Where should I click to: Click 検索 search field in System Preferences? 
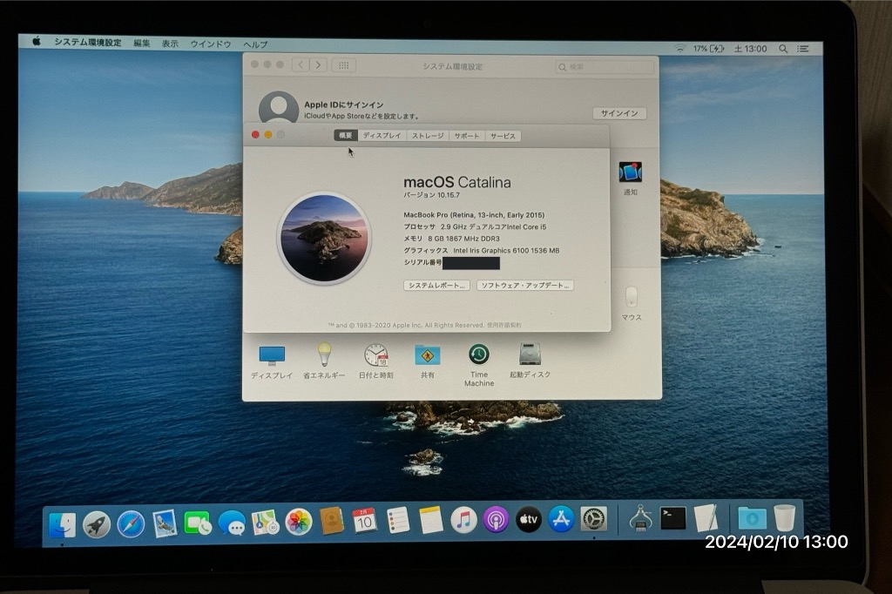click(x=605, y=67)
